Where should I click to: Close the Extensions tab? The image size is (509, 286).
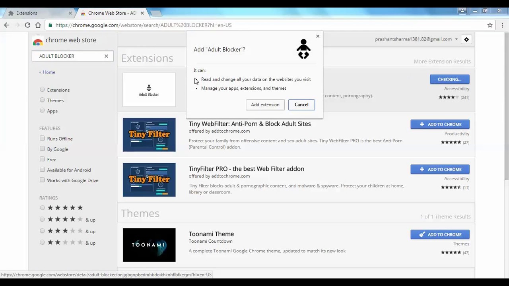70,13
